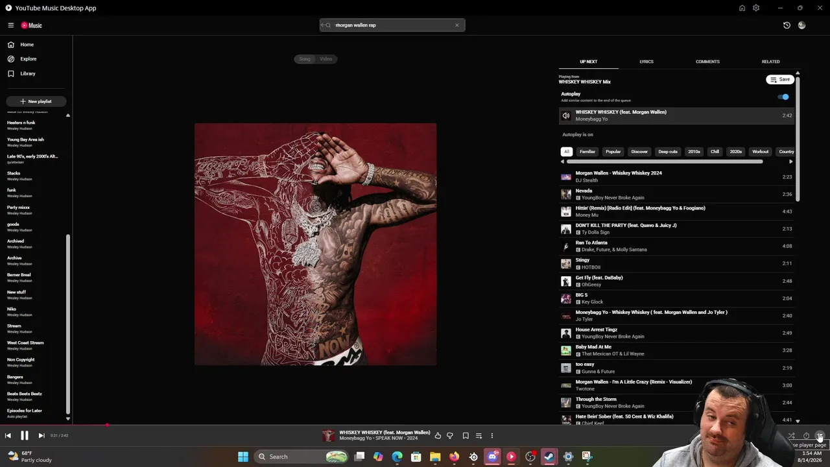The height and width of the screenshot is (467, 830).
Task: Open the COMMENTS tab
Action: pos(707,62)
